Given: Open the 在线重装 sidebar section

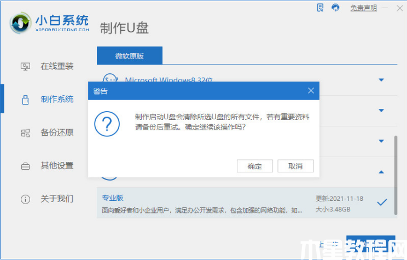Looking at the screenshot, I should 57,66.
